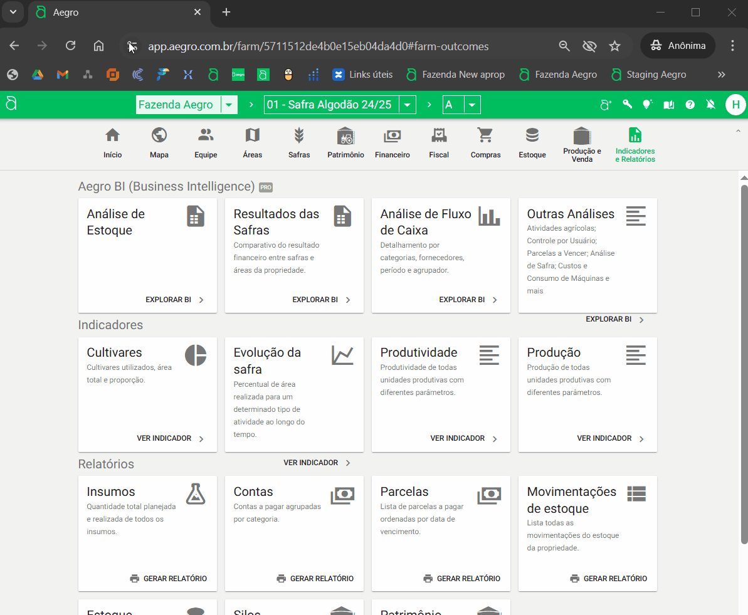Open the book documentation icon
Viewport: 748px width, 615px height.
669,105
